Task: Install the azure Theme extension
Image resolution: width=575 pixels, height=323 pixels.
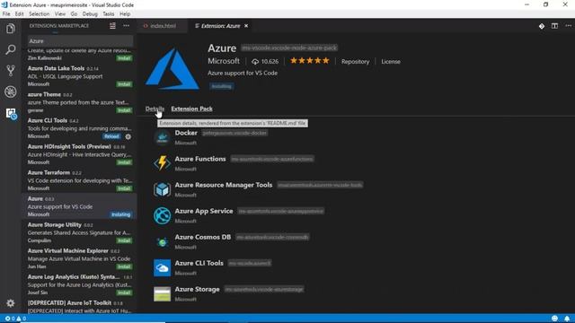Action: [124, 110]
